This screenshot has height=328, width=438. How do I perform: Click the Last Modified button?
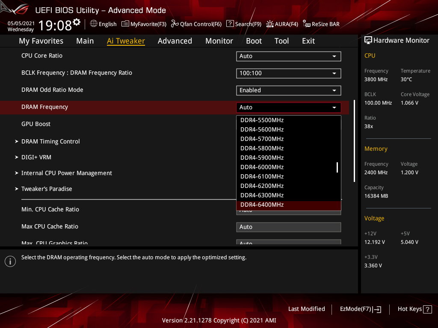click(306, 309)
